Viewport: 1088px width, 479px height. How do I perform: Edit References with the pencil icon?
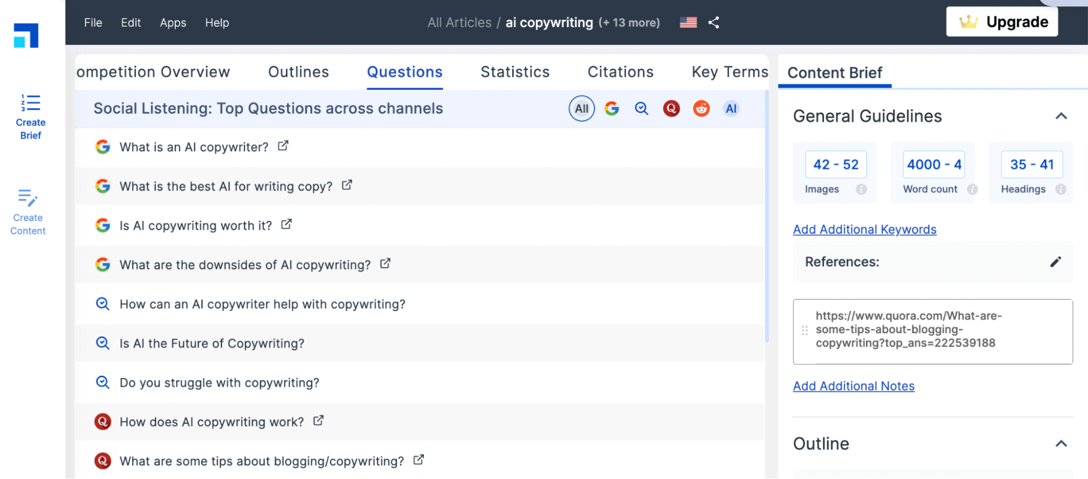pyautogui.click(x=1055, y=262)
